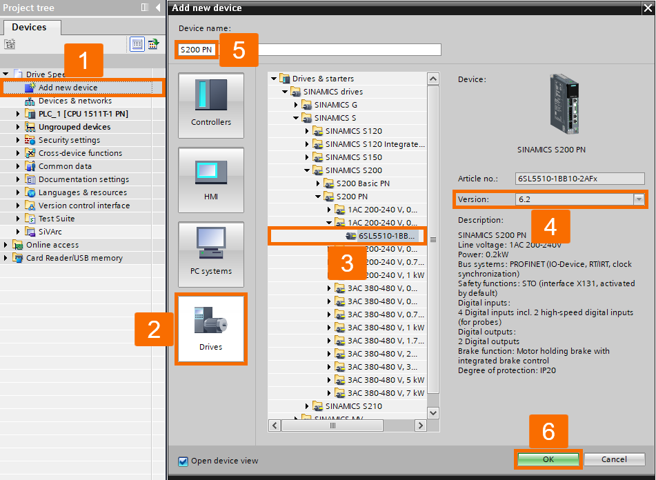Click the network view icon below Devices tab
Screen dimensions: 656x480
point(10,44)
